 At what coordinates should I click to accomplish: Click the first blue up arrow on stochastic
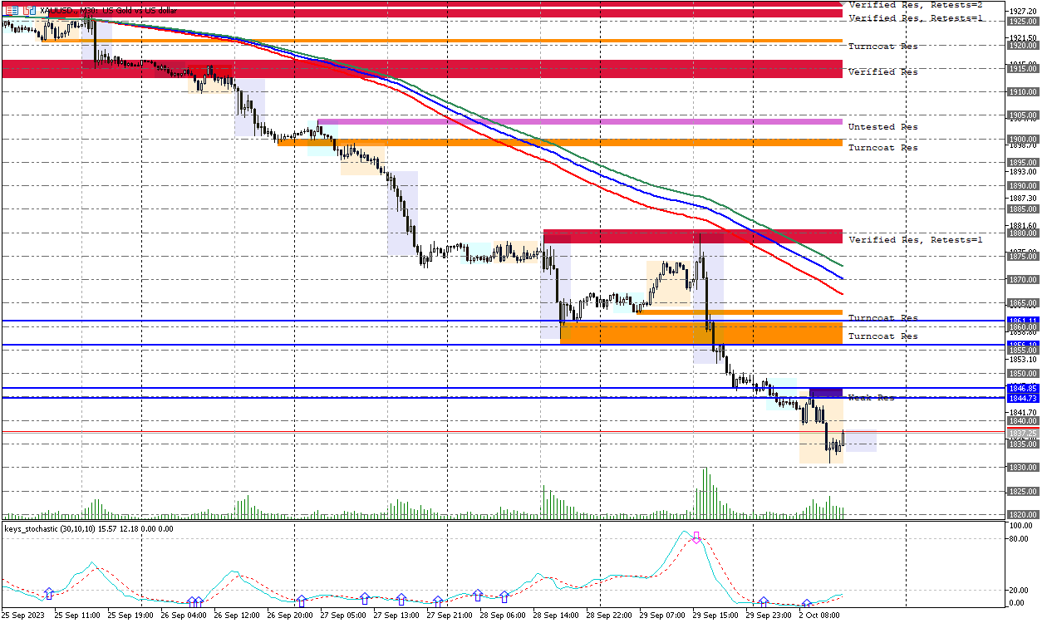48,593
